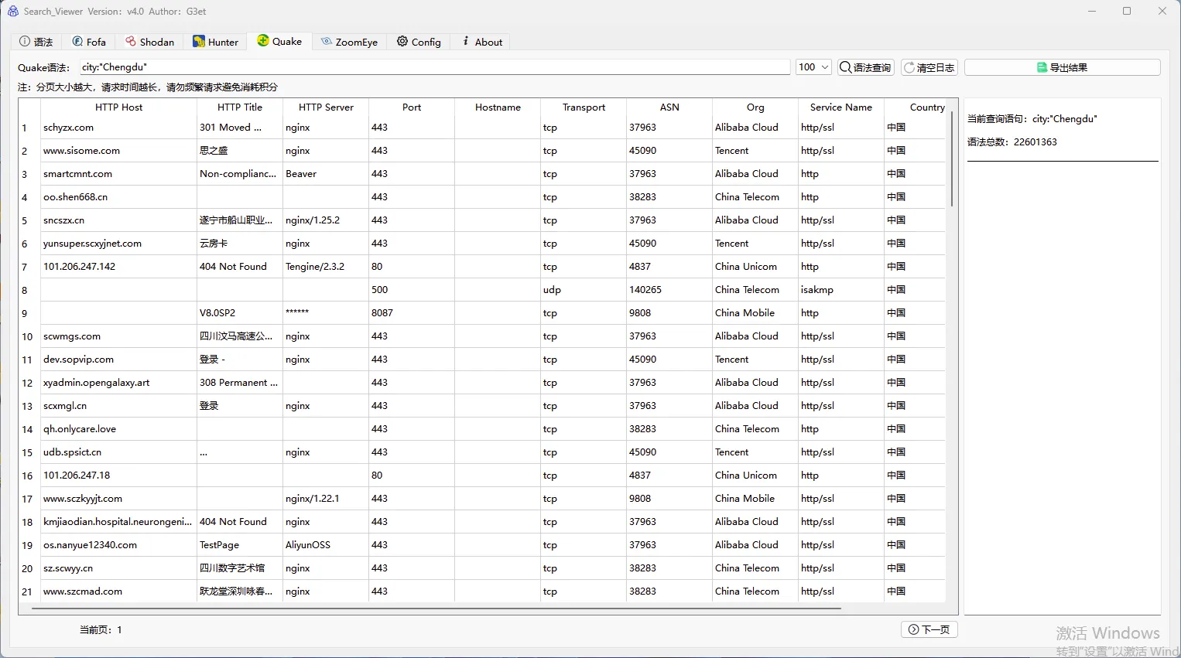Viewport: 1181px width, 658px height.
Task: Select the xyadmin.opengalaxy.art host cell
Action: (x=118, y=383)
